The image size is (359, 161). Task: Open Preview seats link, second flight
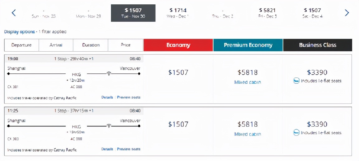129,149
